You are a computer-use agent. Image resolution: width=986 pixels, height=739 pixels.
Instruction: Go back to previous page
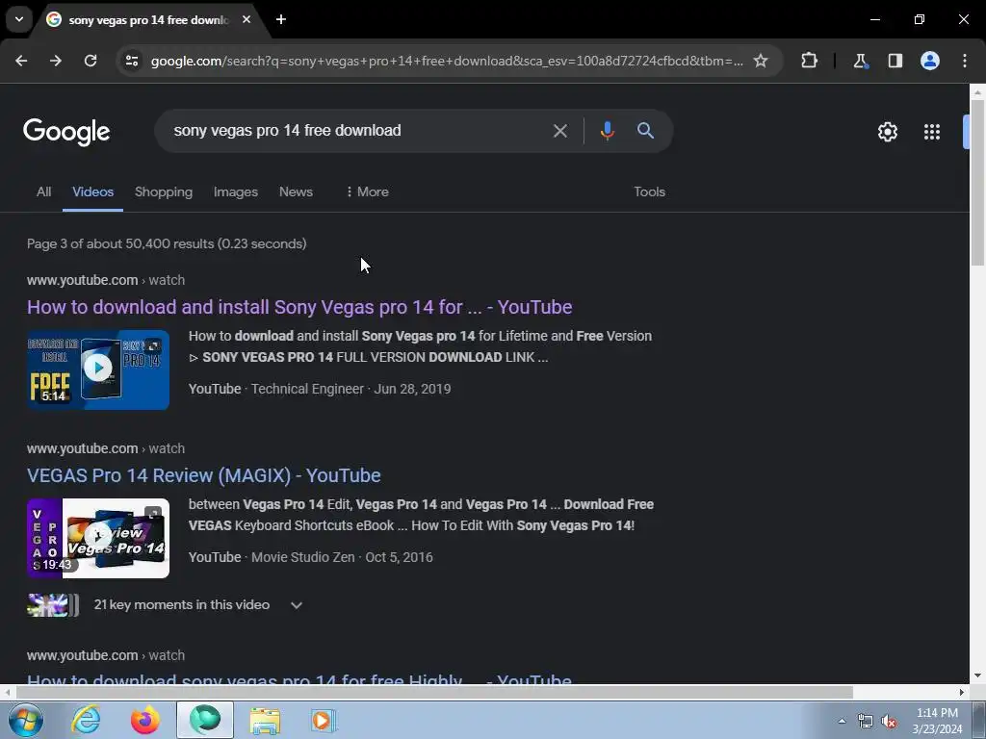(21, 61)
